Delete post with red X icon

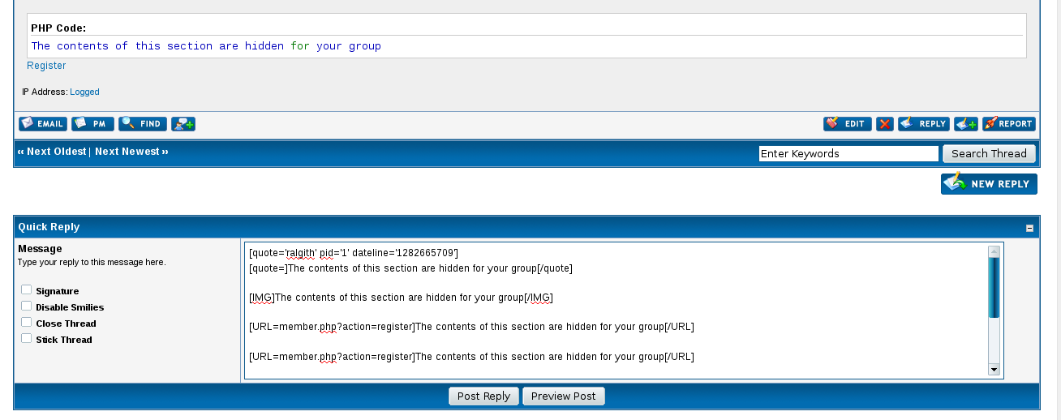coord(884,124)
